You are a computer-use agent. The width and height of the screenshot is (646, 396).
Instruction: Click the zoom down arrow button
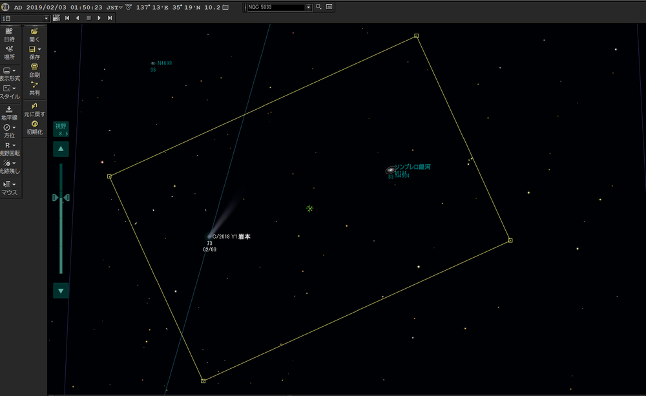pos(61,291)
